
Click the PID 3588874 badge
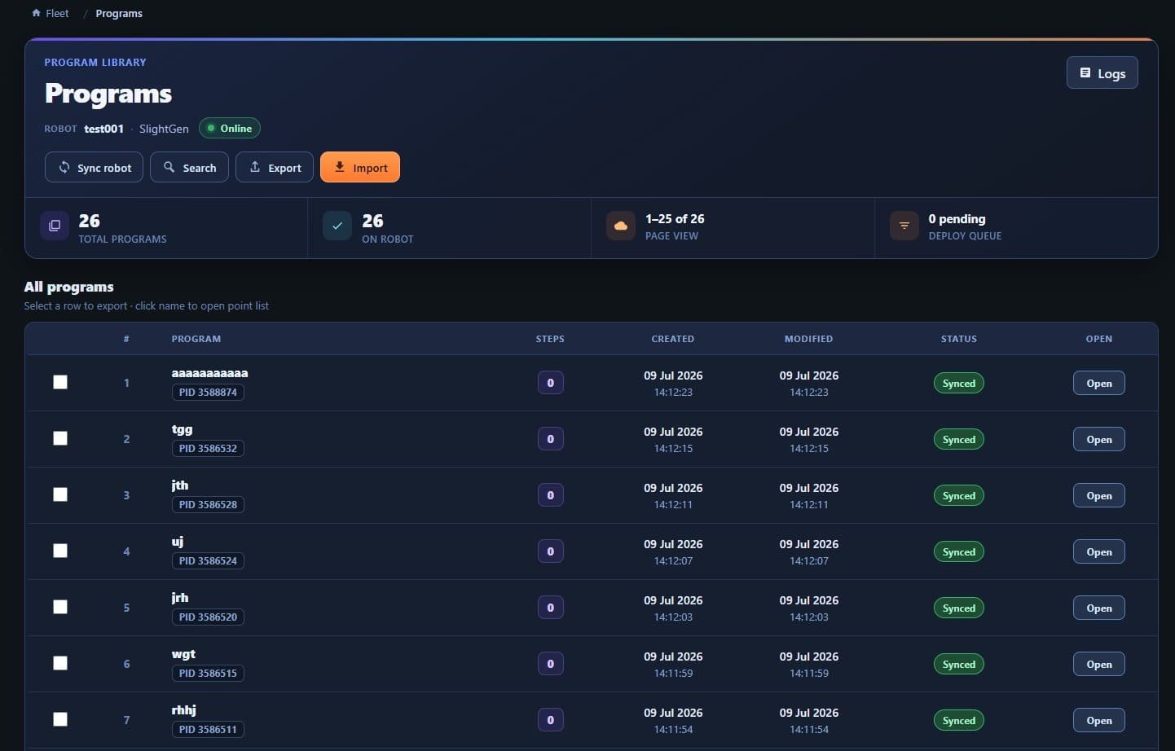coord(208,392)
